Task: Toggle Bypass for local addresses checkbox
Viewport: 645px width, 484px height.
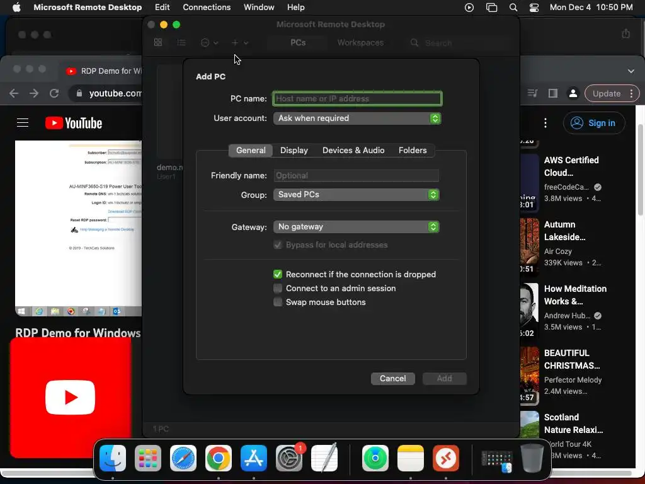Action: click(x=278, y=245)
